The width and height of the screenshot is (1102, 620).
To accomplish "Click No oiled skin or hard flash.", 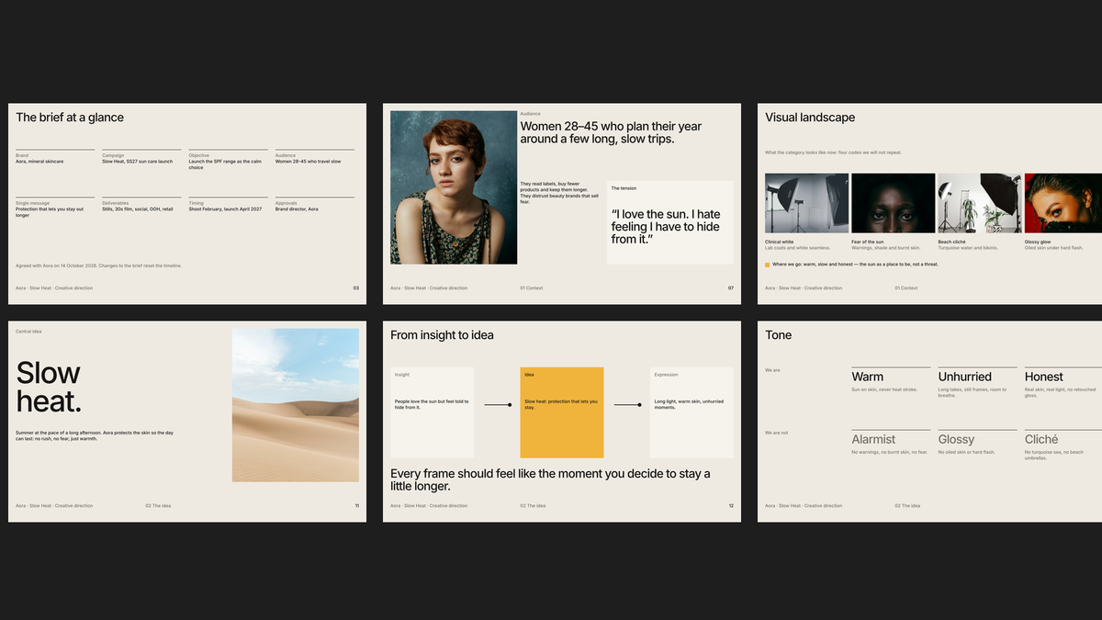I will [965, 452].
